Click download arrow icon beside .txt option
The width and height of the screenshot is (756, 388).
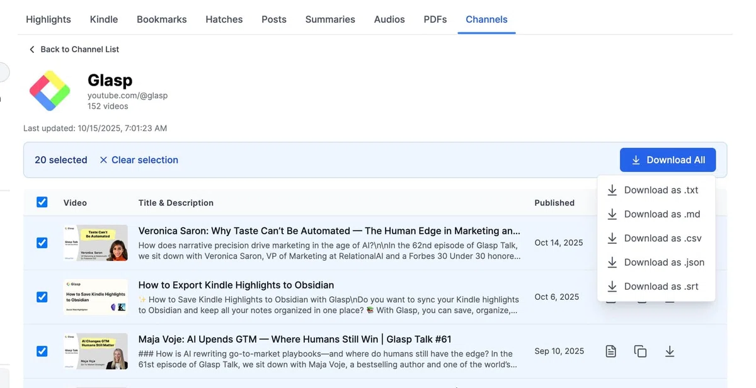pos(612,190)
